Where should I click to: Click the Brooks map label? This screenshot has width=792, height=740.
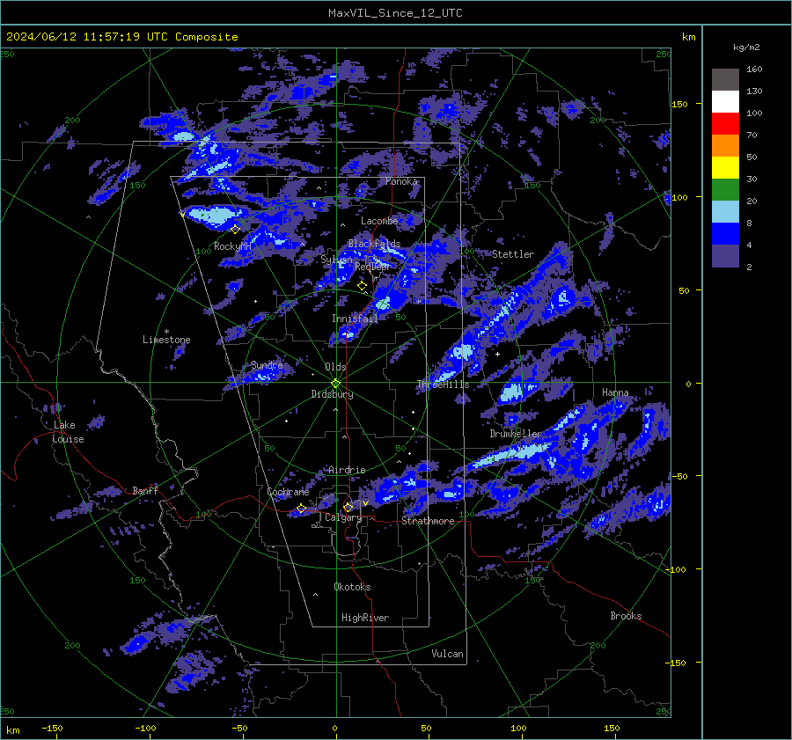point(626,616)
